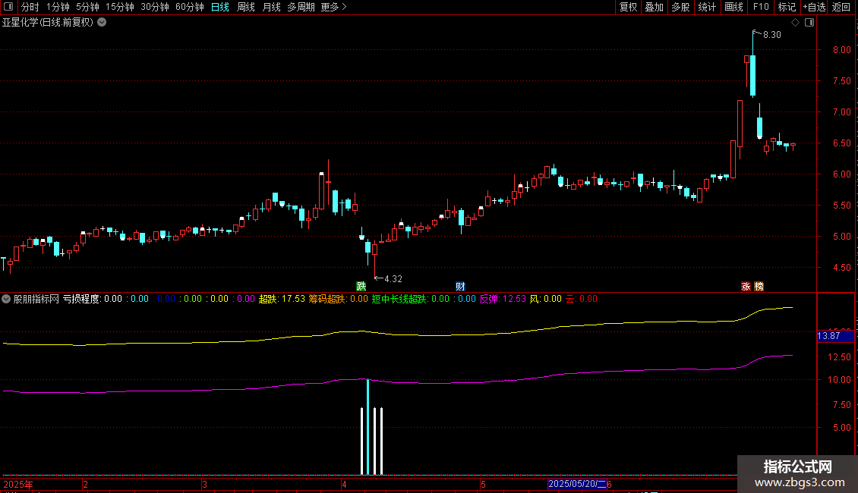Open dropdown beside 亚星化学 title
The image size is (858, 493).
point(102,23)
